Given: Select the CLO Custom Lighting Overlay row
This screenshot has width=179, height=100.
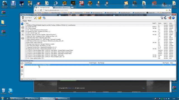Looking at the screenshot, I should click(x=100, y=58).
